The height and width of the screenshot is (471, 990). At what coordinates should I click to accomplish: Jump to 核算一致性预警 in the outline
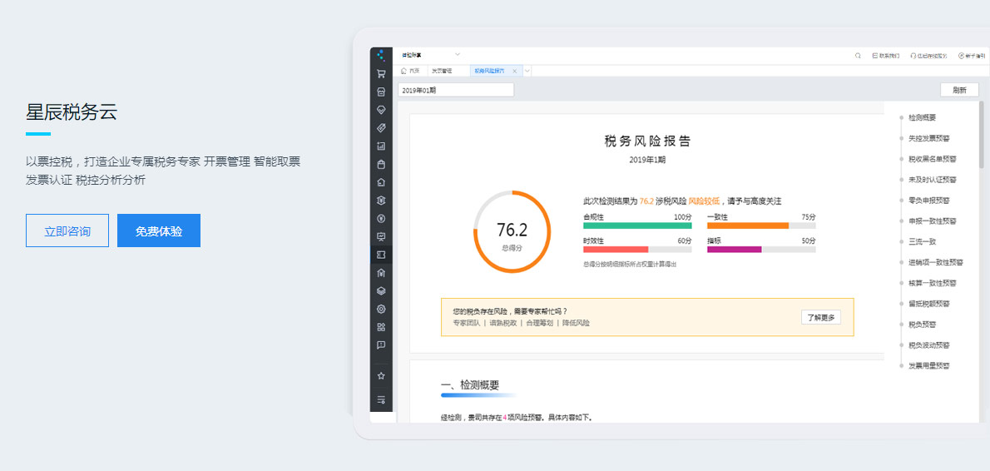pyautogui.click(x=933, y=283)
